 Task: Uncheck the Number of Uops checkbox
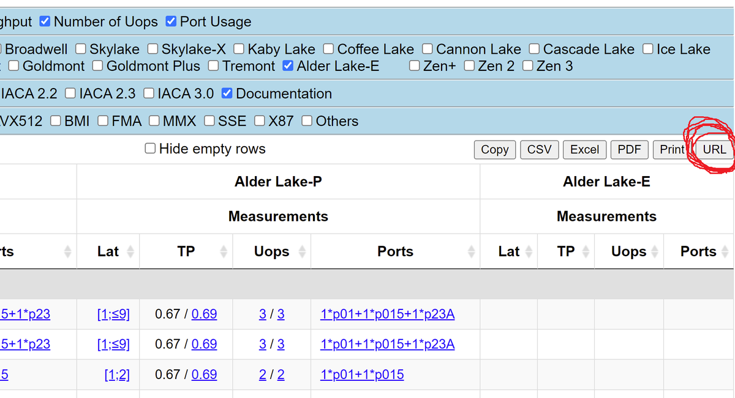[x=45, y=21]
